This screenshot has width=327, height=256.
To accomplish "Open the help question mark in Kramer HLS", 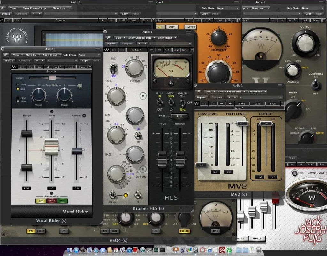I will 192,50.
